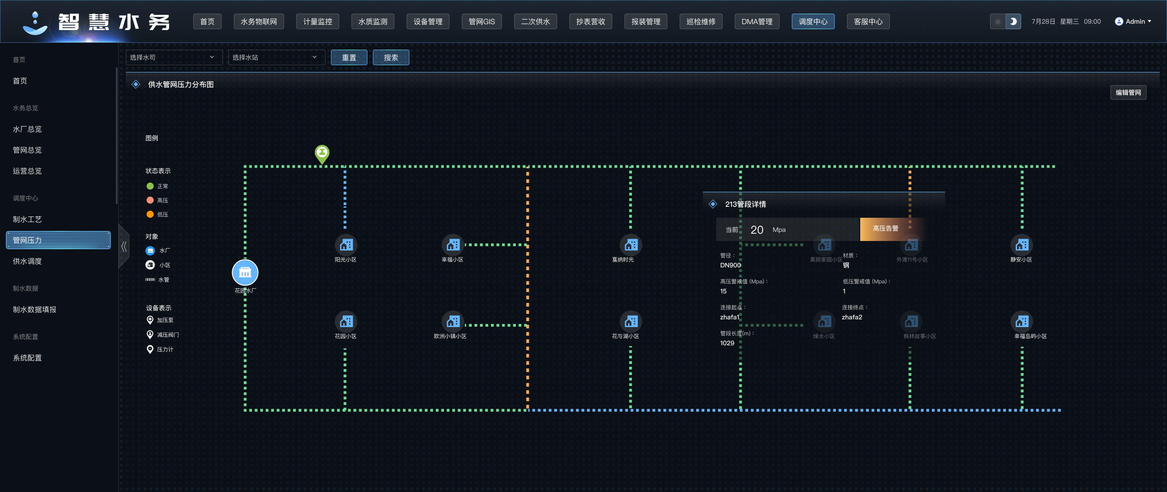
Task: Click the 枫林故事小区 community icon
Action: [911, 322]
